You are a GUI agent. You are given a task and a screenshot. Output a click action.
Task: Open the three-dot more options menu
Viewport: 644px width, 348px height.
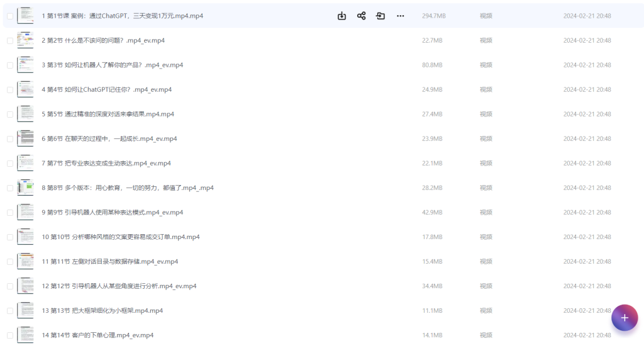(x=400, y=16)
